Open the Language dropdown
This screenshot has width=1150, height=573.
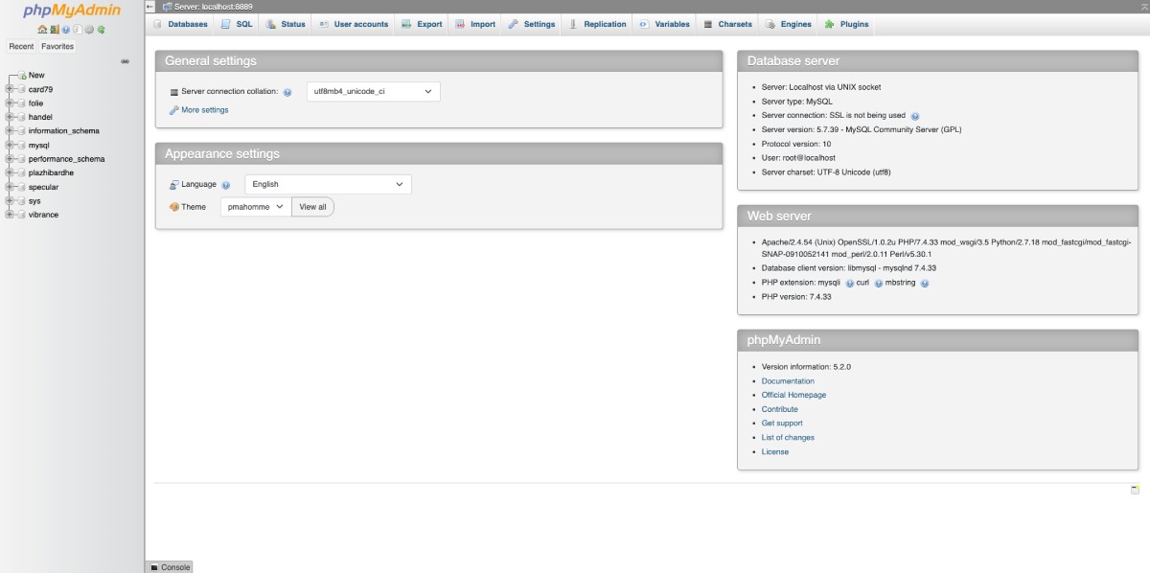tap(328, 184)
